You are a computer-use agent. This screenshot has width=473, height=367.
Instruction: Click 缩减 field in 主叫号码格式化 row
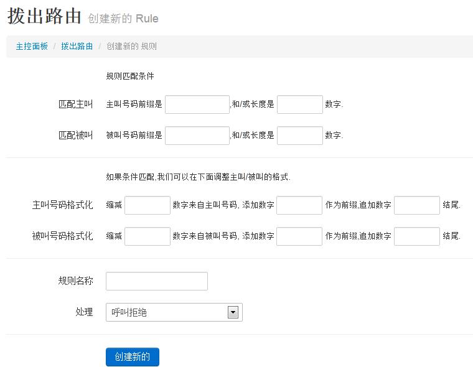[x=148, y=205]
